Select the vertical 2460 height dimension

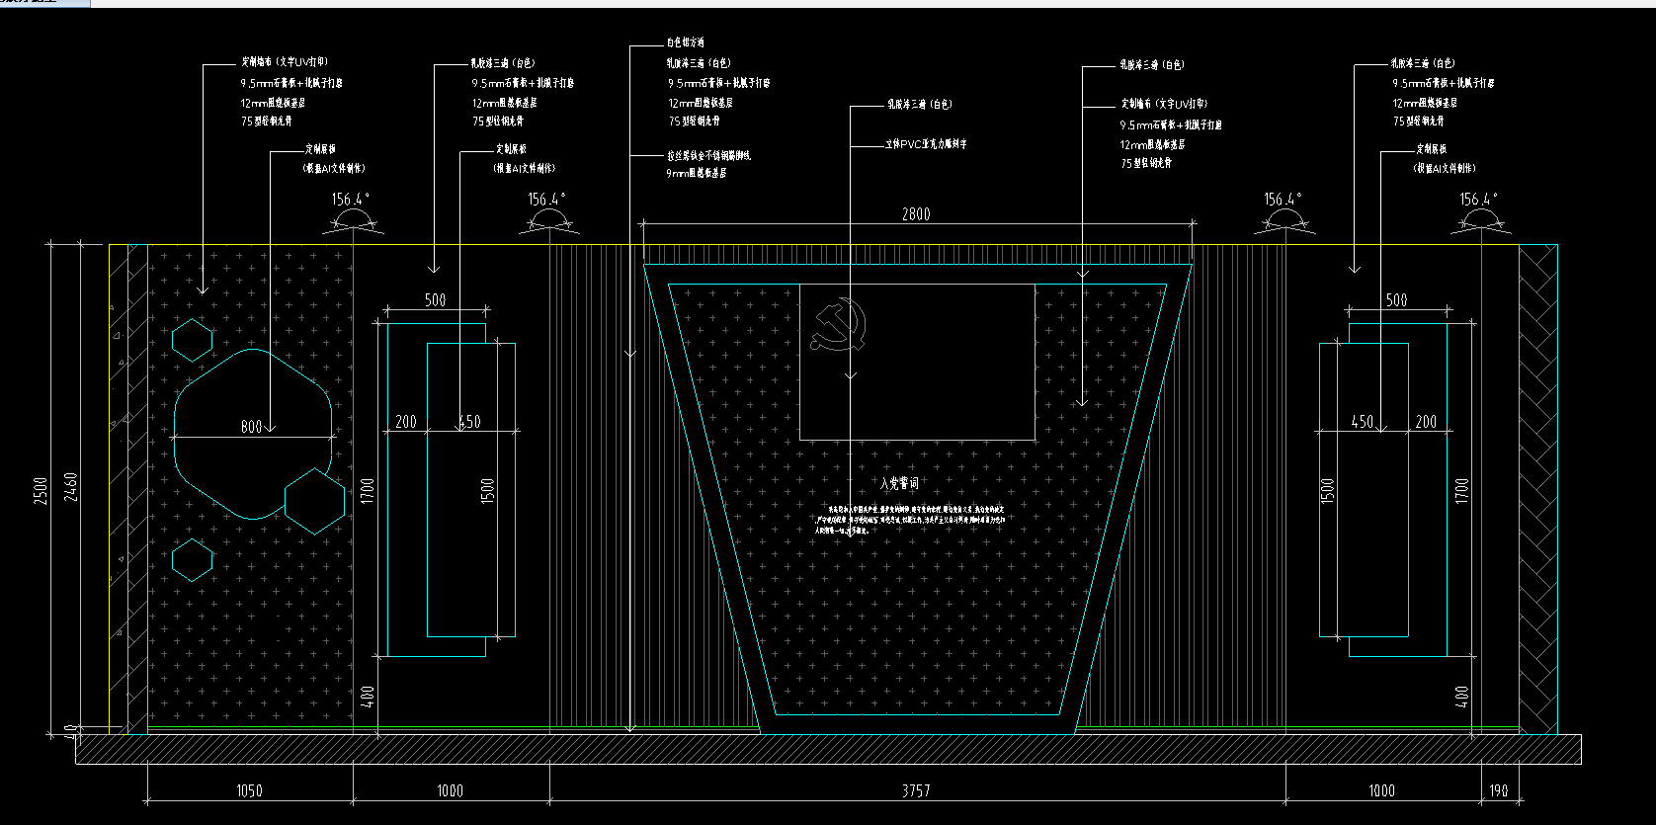(71, 487)
